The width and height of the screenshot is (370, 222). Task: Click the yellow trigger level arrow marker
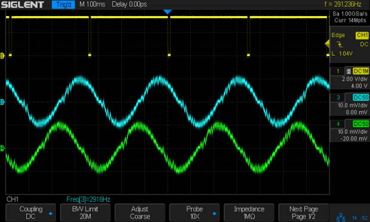(x=327, y=44)
